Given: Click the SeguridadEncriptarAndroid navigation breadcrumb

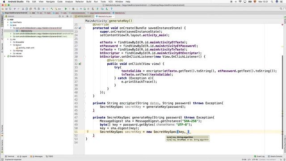Looking at the screenshot, I should pos(15,13).
